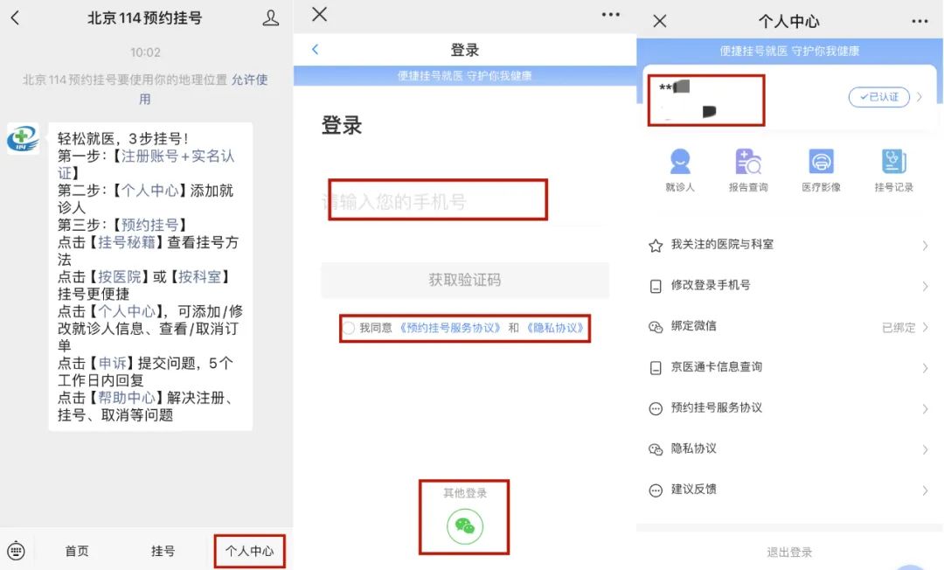Expand profile details via chevron beside 已认证

tap(920, 97)
